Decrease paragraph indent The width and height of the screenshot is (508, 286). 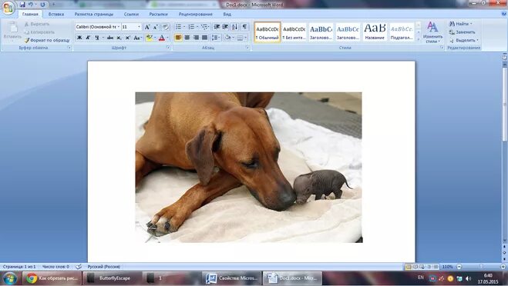[217, 27]
